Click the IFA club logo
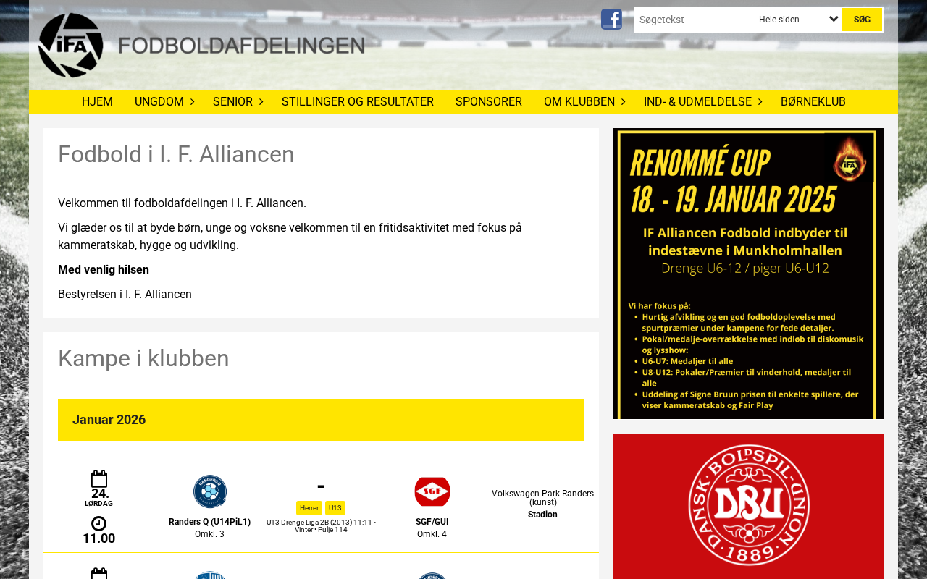The height and width of the screenshot is (579, 927). point(70,45)
